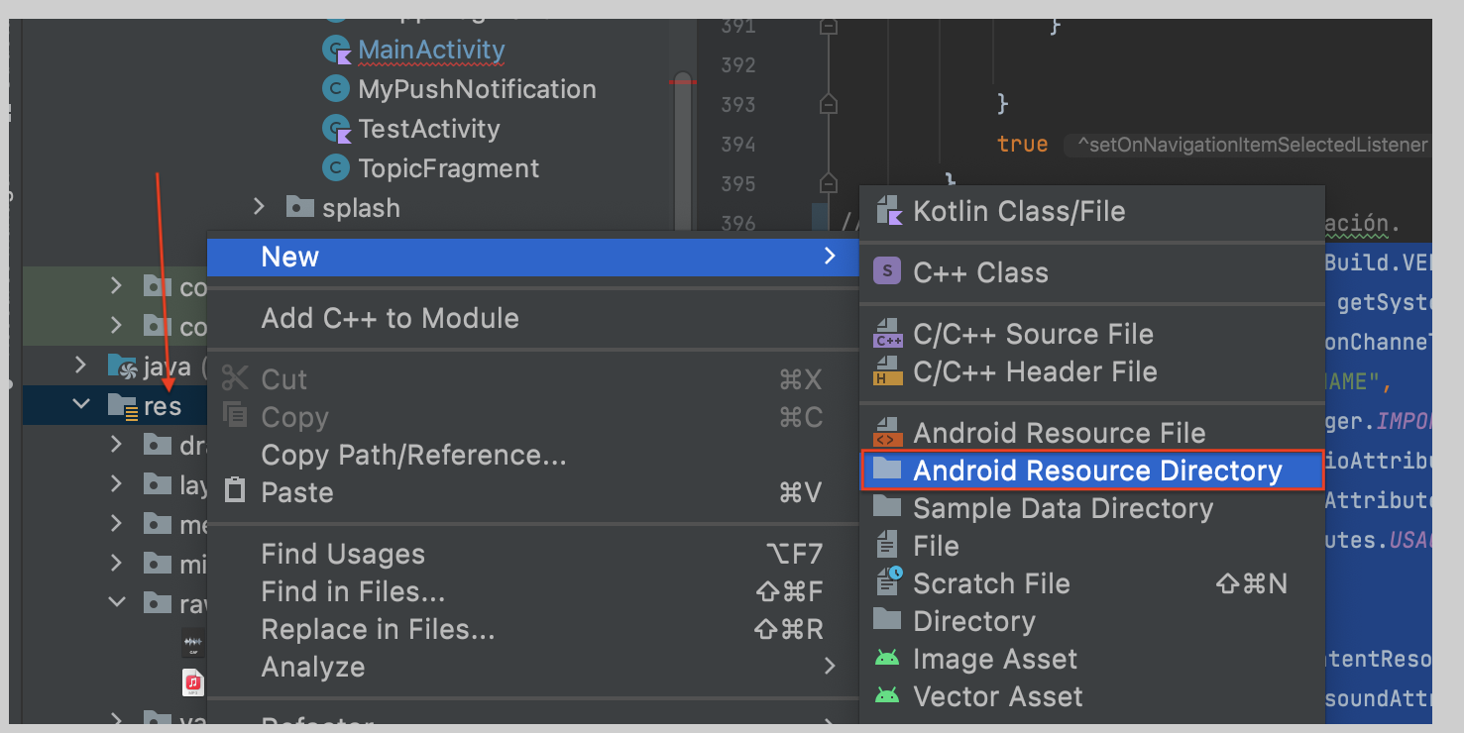Expand the splash package folder

point(260,207)
